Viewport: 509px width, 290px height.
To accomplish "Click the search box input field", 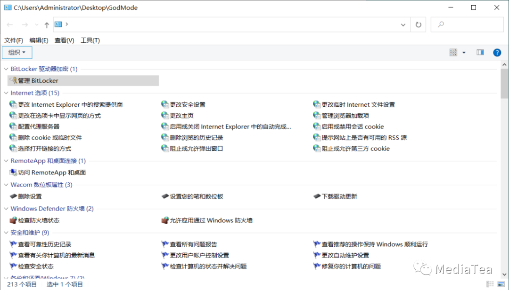I will point(467,24).
